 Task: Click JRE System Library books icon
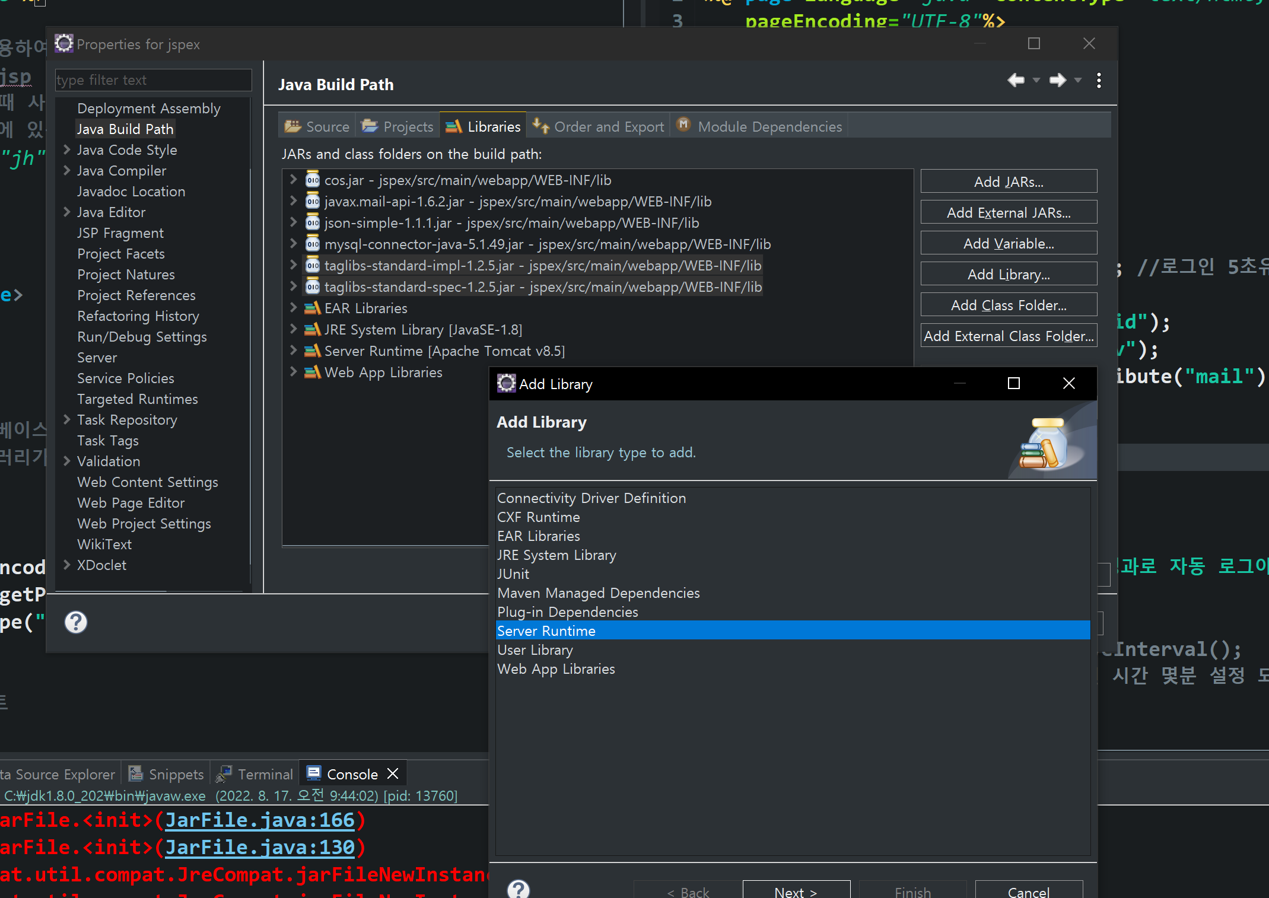tap(312, 330)
